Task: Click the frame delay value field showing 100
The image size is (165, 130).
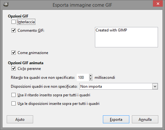Action: point(83,78)
